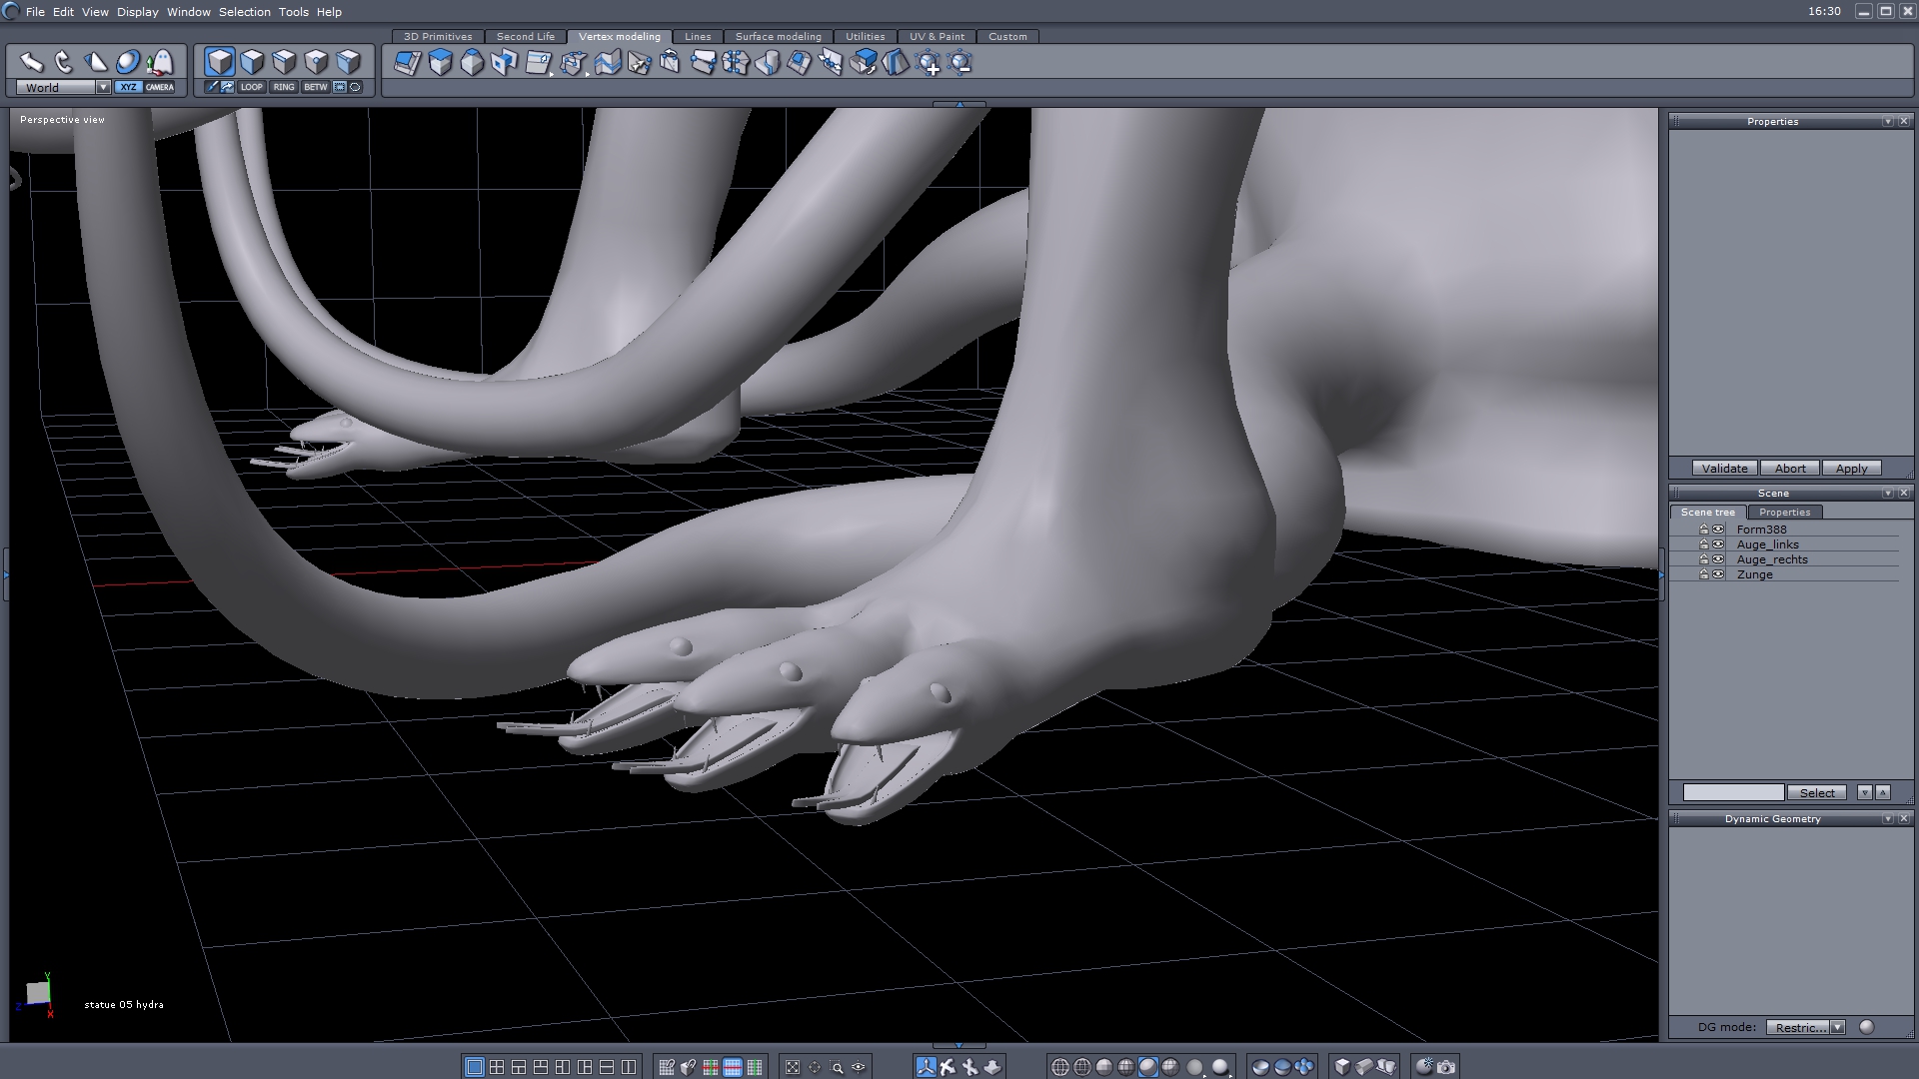Click the RING selection mode button
The image size is (1919, 1079).
click(x=284, y=87)
